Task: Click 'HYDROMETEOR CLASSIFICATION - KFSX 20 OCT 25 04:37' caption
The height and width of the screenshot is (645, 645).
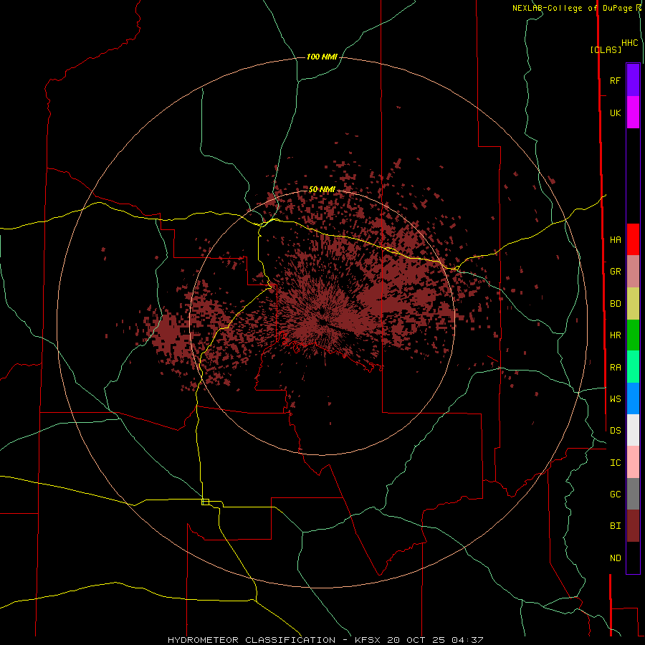Action: [325, 640]
